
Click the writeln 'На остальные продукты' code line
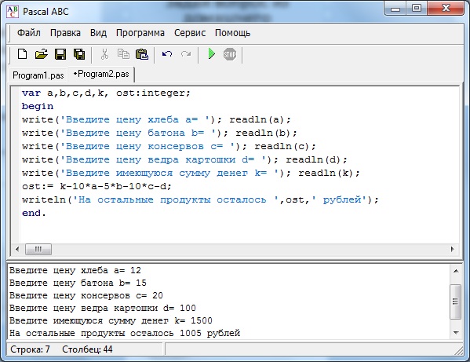tap(200, 199)
